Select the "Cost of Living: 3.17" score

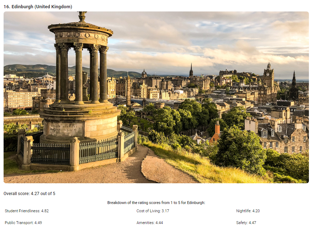(153, 211)
